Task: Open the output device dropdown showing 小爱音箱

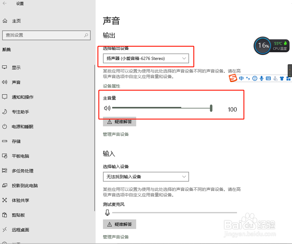Action: [146, 58]
